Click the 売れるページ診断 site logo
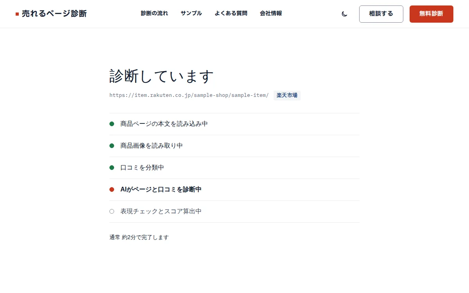Image resolution: width=469 pixels, height=293 pixels. coord(51,14)
